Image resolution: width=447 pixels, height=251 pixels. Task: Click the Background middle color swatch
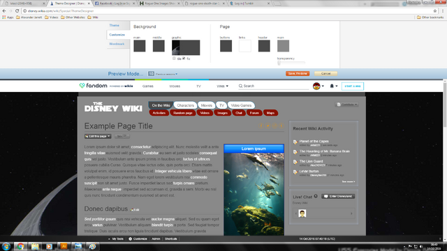coord(159,46)
